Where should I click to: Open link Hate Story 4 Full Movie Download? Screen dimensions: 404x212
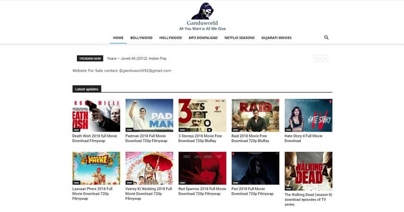[303, 138]
